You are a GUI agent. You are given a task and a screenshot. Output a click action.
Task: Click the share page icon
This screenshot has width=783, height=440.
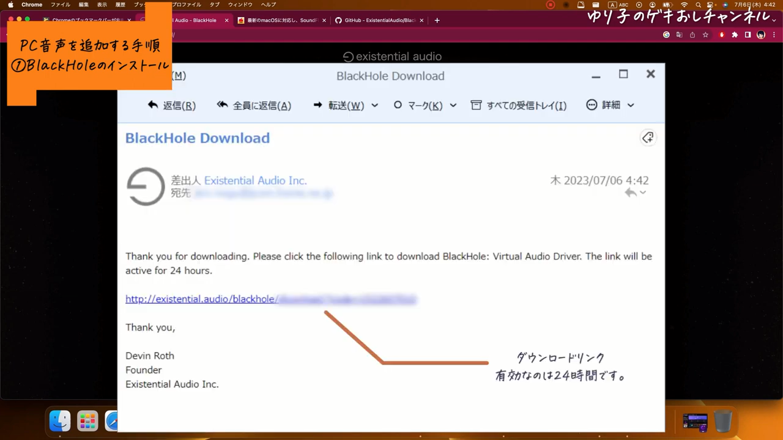pyautogui.click(x=692, y=35)
